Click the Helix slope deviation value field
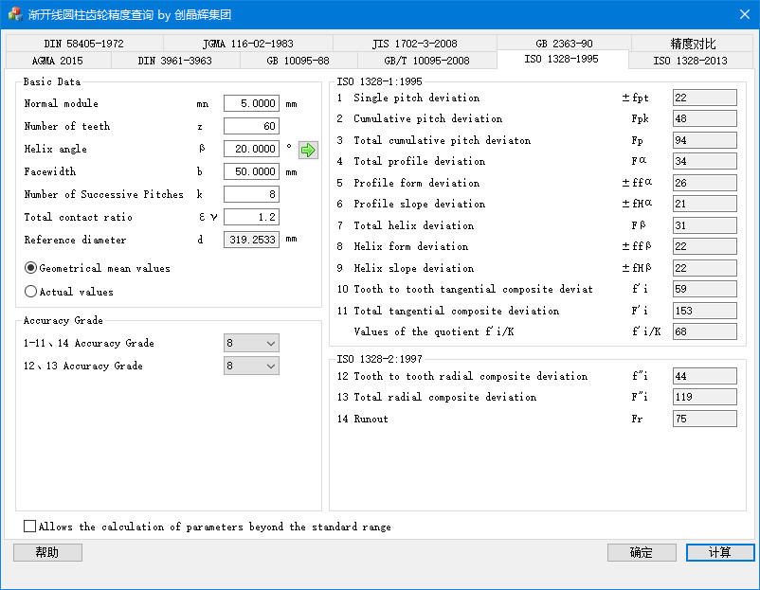Screen dimensions: 760x590 pyautogui.click(x=705, y=268)
